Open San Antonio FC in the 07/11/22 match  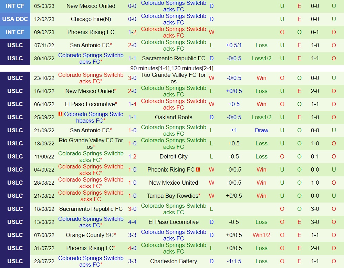point(90,45)
